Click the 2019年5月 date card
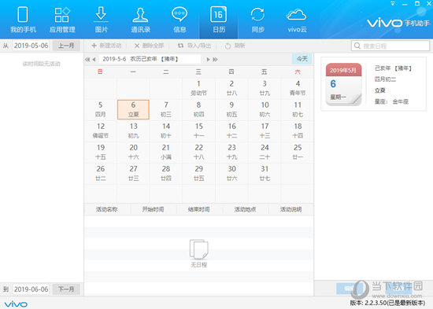Image resolution: width=433 pixels, height=309 pixels. (343, 84)
